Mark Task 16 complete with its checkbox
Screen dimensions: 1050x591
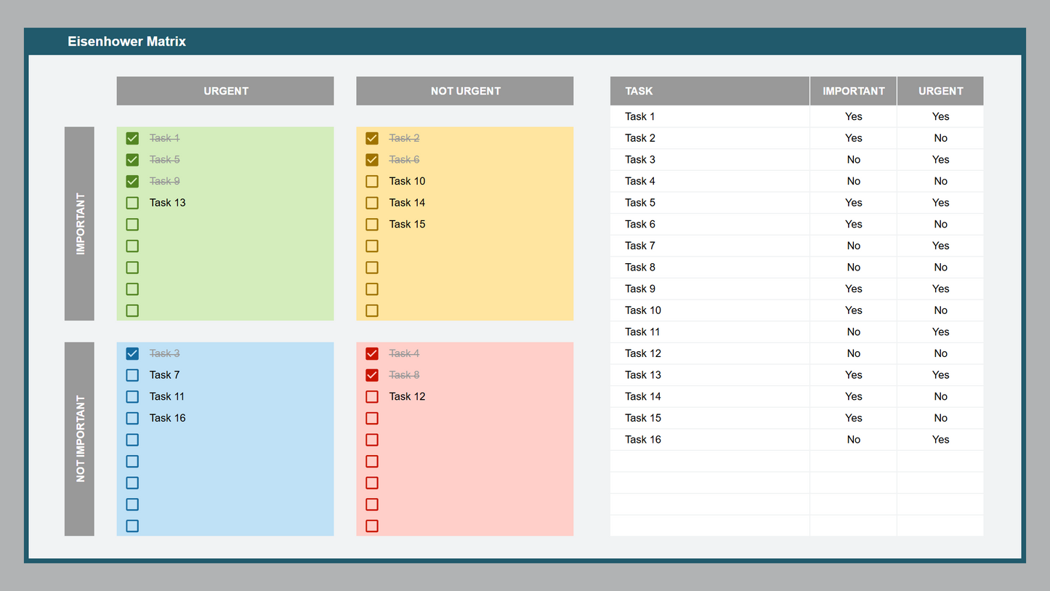pos(132,418)
